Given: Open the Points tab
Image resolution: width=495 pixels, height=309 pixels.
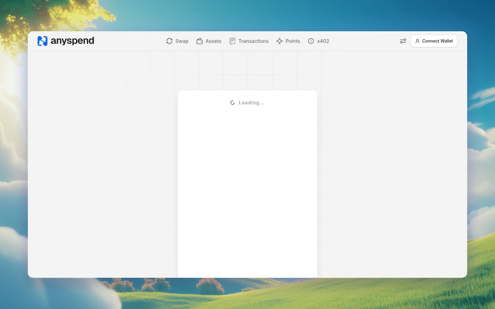Looking at the screenshot, I should 288,41.
